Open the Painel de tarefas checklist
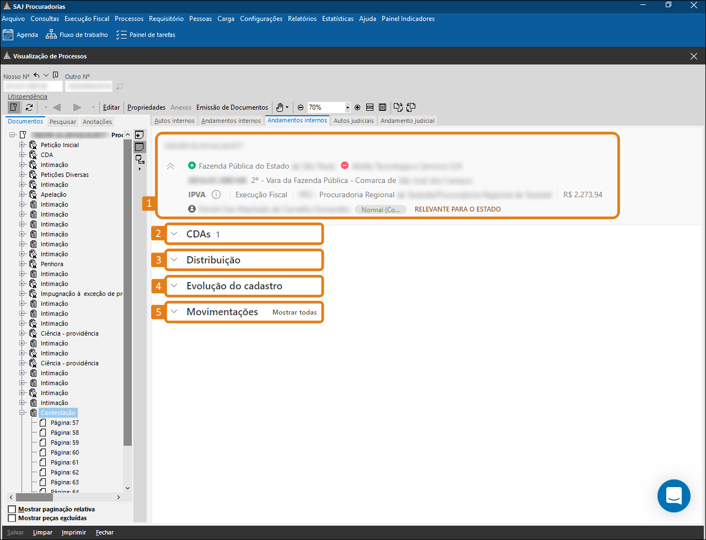 pyautogui.click(x=121, y=35)
